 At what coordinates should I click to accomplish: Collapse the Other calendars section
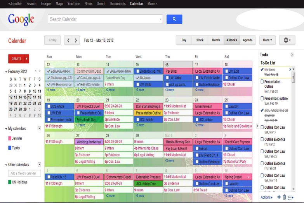(x=6, y=165)
